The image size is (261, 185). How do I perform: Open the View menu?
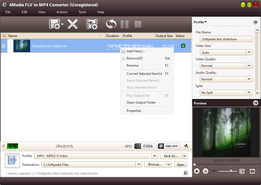[x=42, y=12]
